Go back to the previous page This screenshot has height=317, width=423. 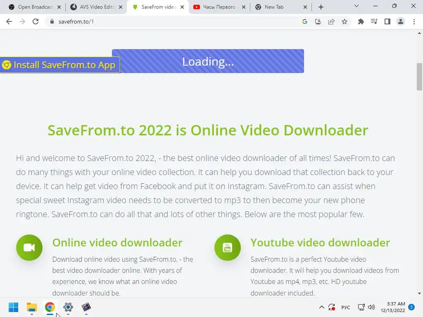pos(9,21)
